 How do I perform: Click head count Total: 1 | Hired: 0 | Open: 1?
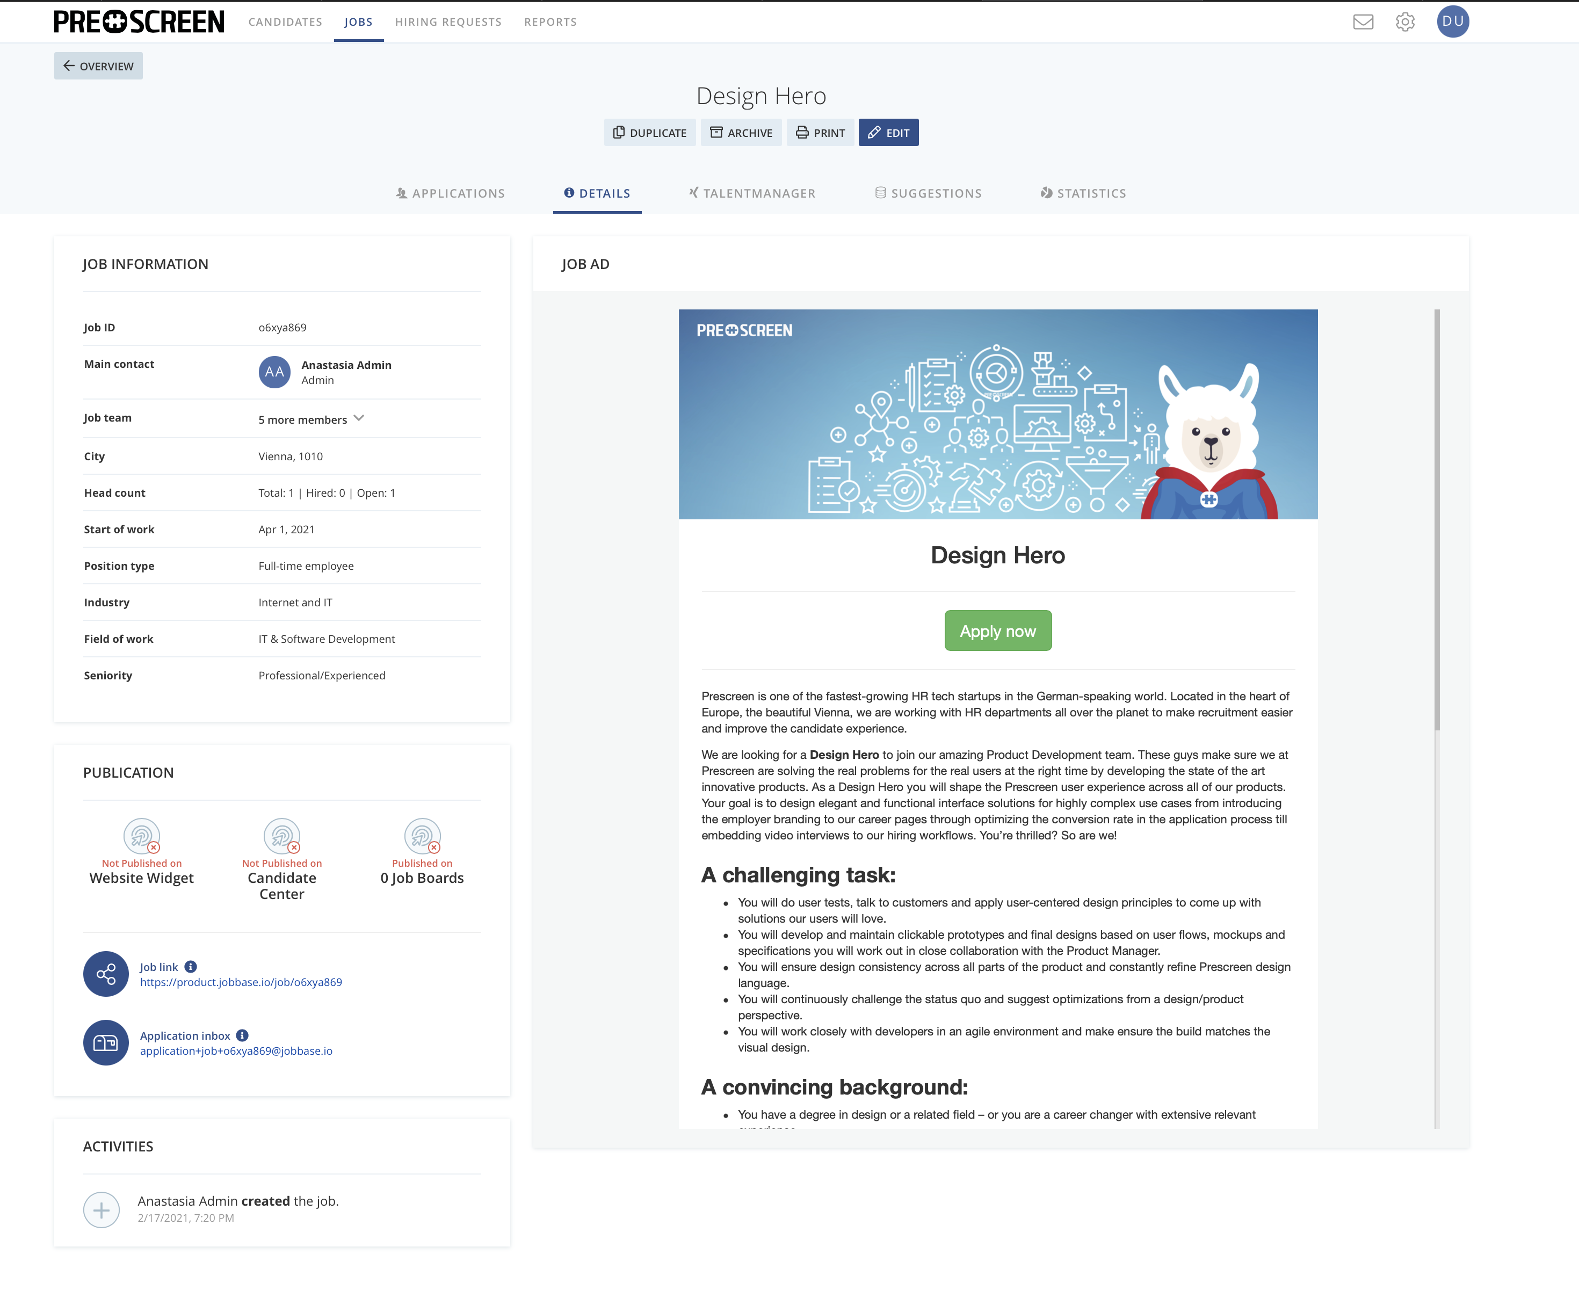tap(327, 492)
